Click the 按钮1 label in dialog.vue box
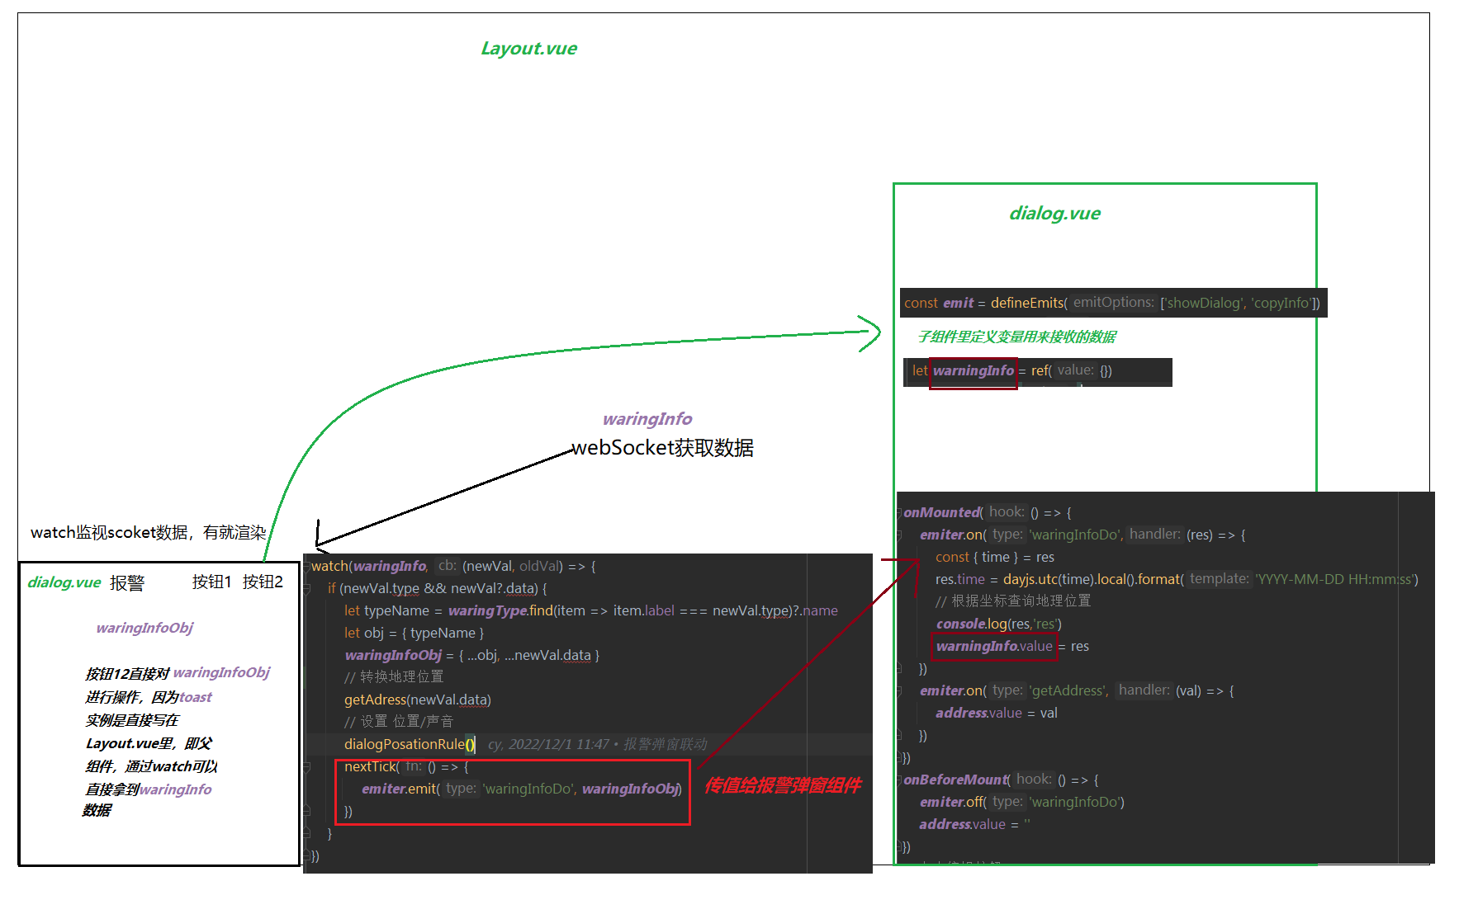This screenshot has width=1478, height=914. [211, 582]
